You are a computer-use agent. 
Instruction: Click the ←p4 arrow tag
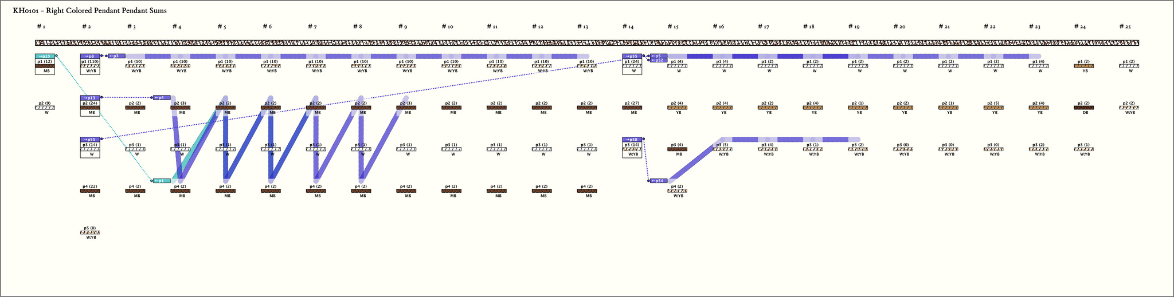(162, 98)
